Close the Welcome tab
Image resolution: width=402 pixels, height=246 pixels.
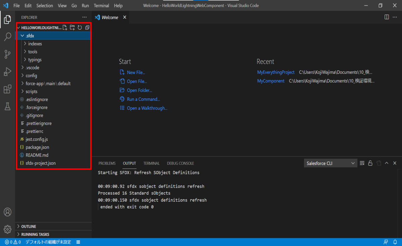[125, 17]
